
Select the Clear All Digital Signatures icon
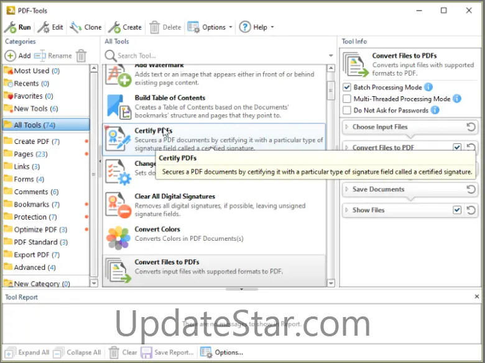pos(119,205)
